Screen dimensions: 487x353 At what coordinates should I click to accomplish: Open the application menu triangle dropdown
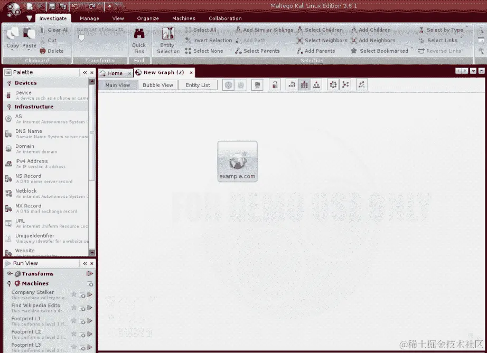pos(29,18)
